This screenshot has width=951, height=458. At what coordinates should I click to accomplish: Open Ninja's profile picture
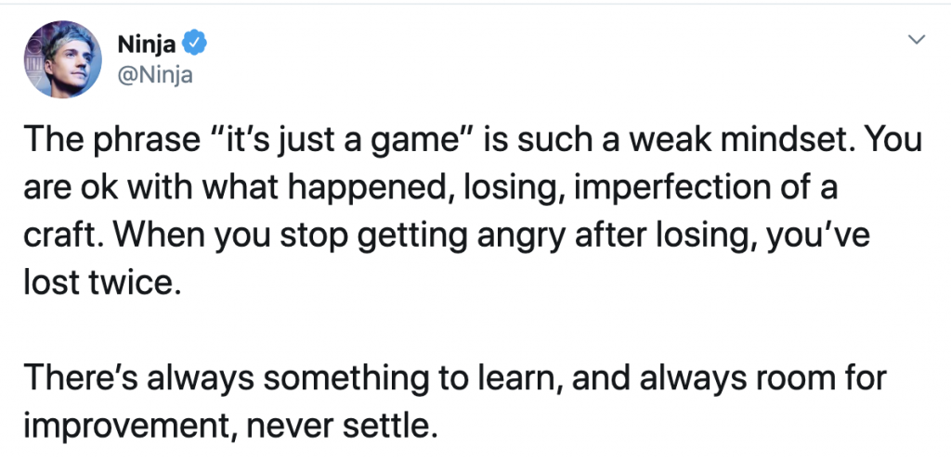63,58
